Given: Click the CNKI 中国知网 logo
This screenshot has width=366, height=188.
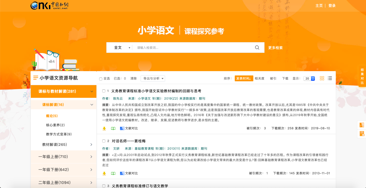Looking at the screenshot, I should [x=50, y=5].
